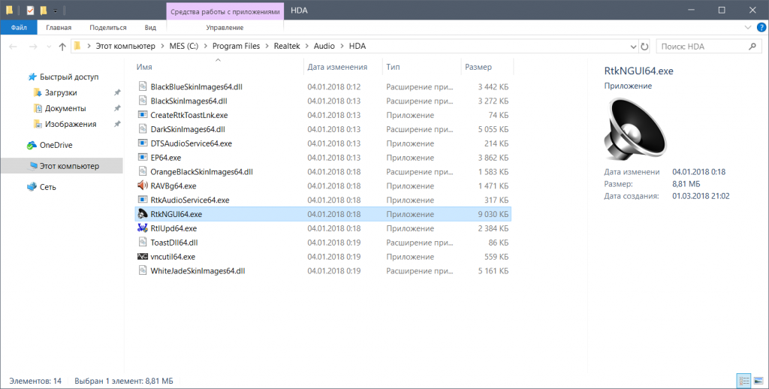
Task: Refresh the HDA folder view
Action: (643, 47)
